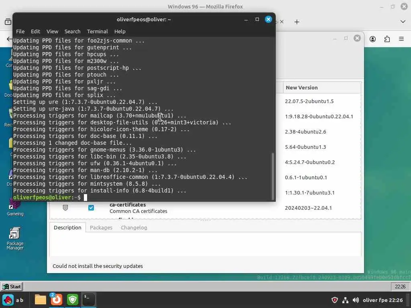Switch to the Description tab
The height and width of the screenshot is (308, 411).
[67, 228]
